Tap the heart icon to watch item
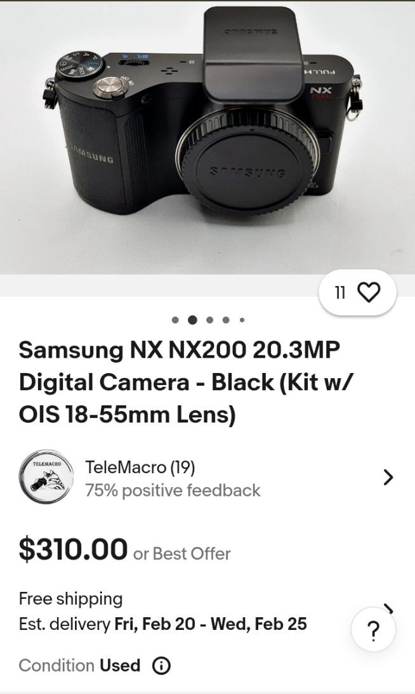 [x=369, y=292]
